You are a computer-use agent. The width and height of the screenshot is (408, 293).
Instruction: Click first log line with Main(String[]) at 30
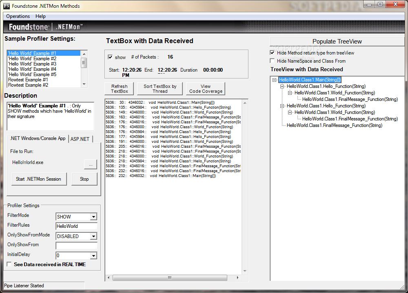(x=160, y=103)
